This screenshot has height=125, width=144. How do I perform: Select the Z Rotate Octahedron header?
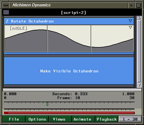point(69,21)
